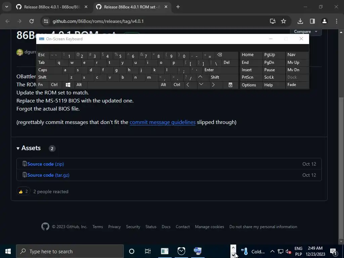The height and width of the screenshot is (258, 344).
Task: Open Status link in footer
Action: click(x=151, y=227)
